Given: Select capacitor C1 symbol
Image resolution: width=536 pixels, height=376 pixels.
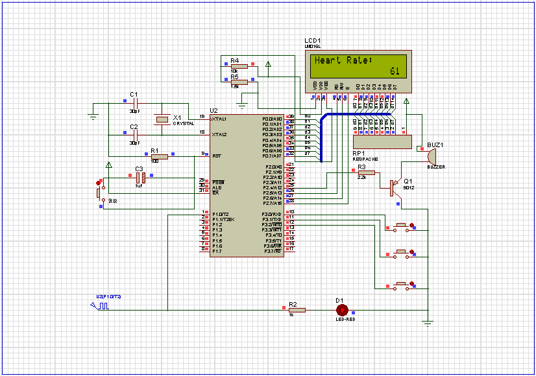Looking at the screenshot, I should [x=136, y=103].
